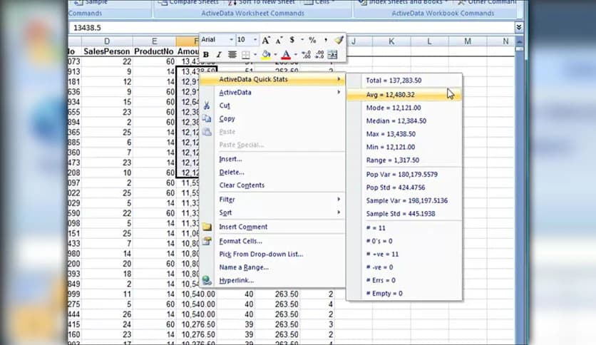Viewport: 596px width, 345px height.
Task: Open the borders dropdown arrow
Action: click(255, 55)
